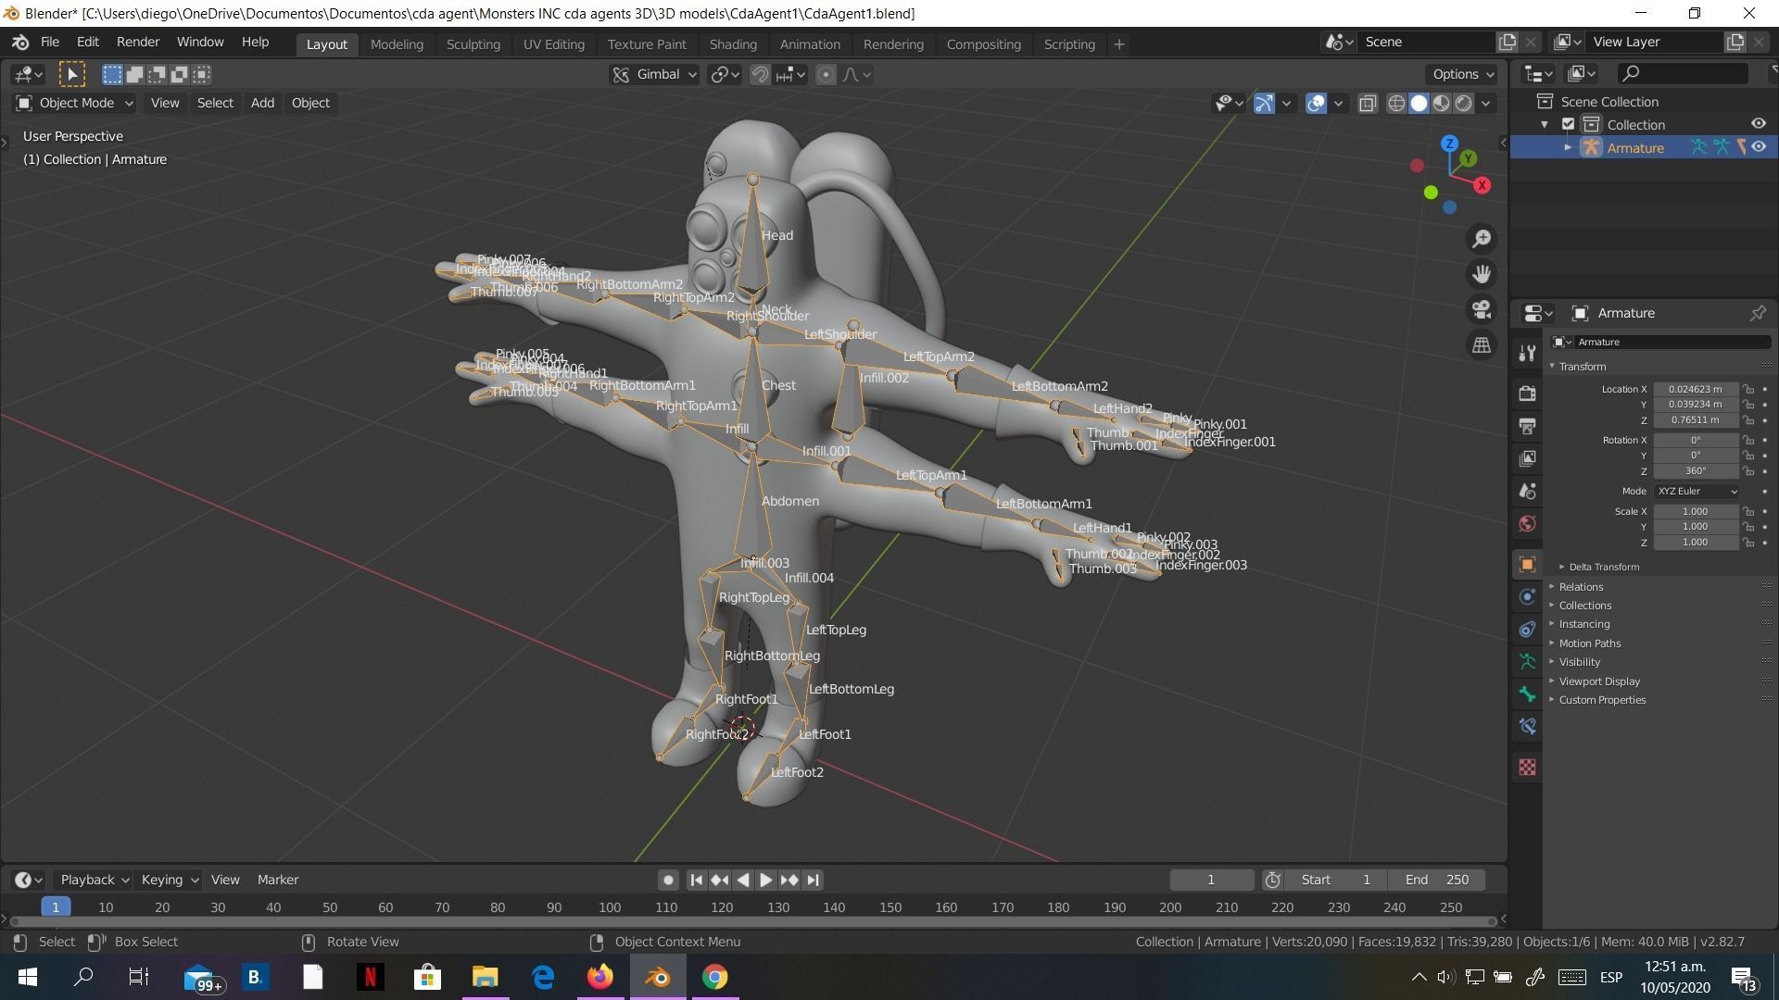1779x1000 pixels.
Task: Open Texture properties checker tab
Action: click(1528, 768)
